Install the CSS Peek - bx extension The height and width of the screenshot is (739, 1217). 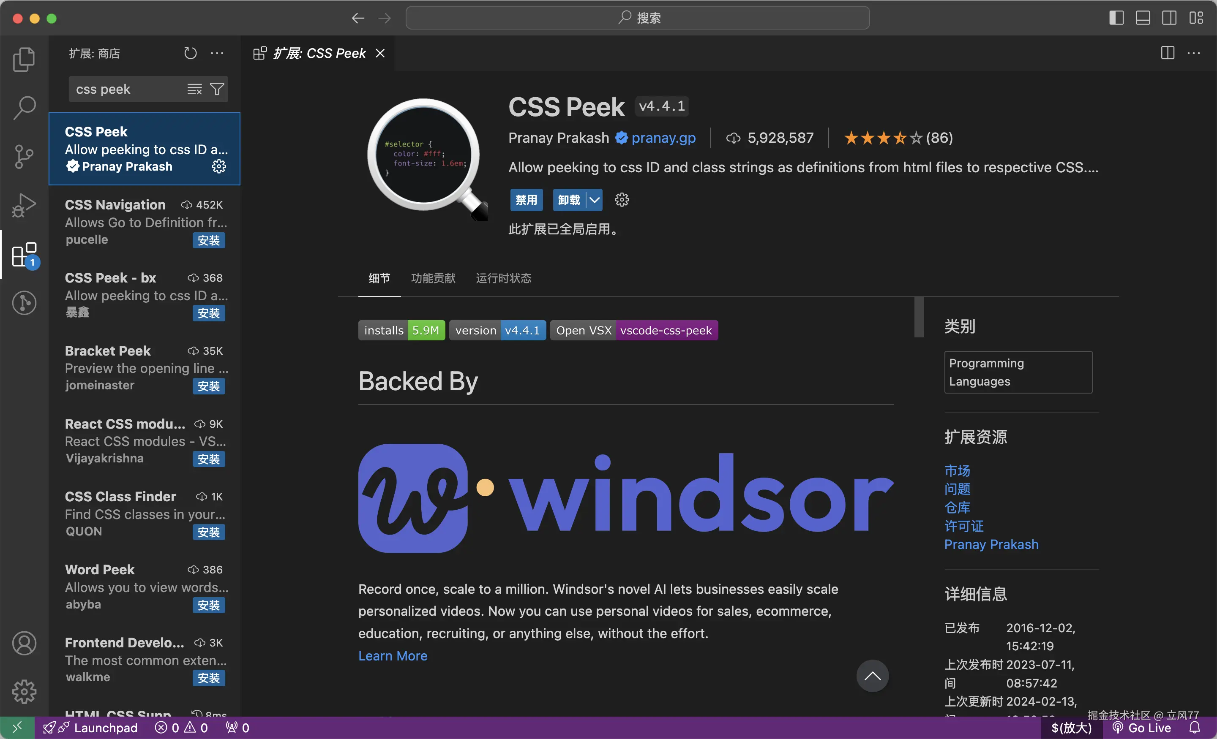pyautogui.click(x=208, y=313)
